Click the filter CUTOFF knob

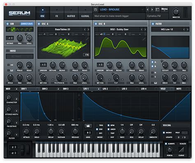[x=165, y=64]
